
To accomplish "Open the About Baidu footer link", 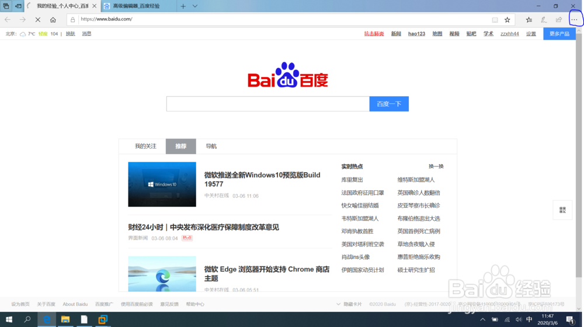I will [x=75, y=304].
